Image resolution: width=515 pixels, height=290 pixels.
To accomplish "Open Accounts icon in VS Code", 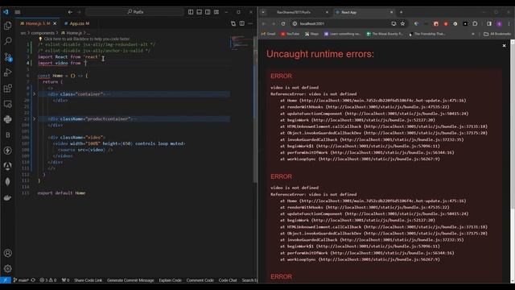I will pos(7,253).
